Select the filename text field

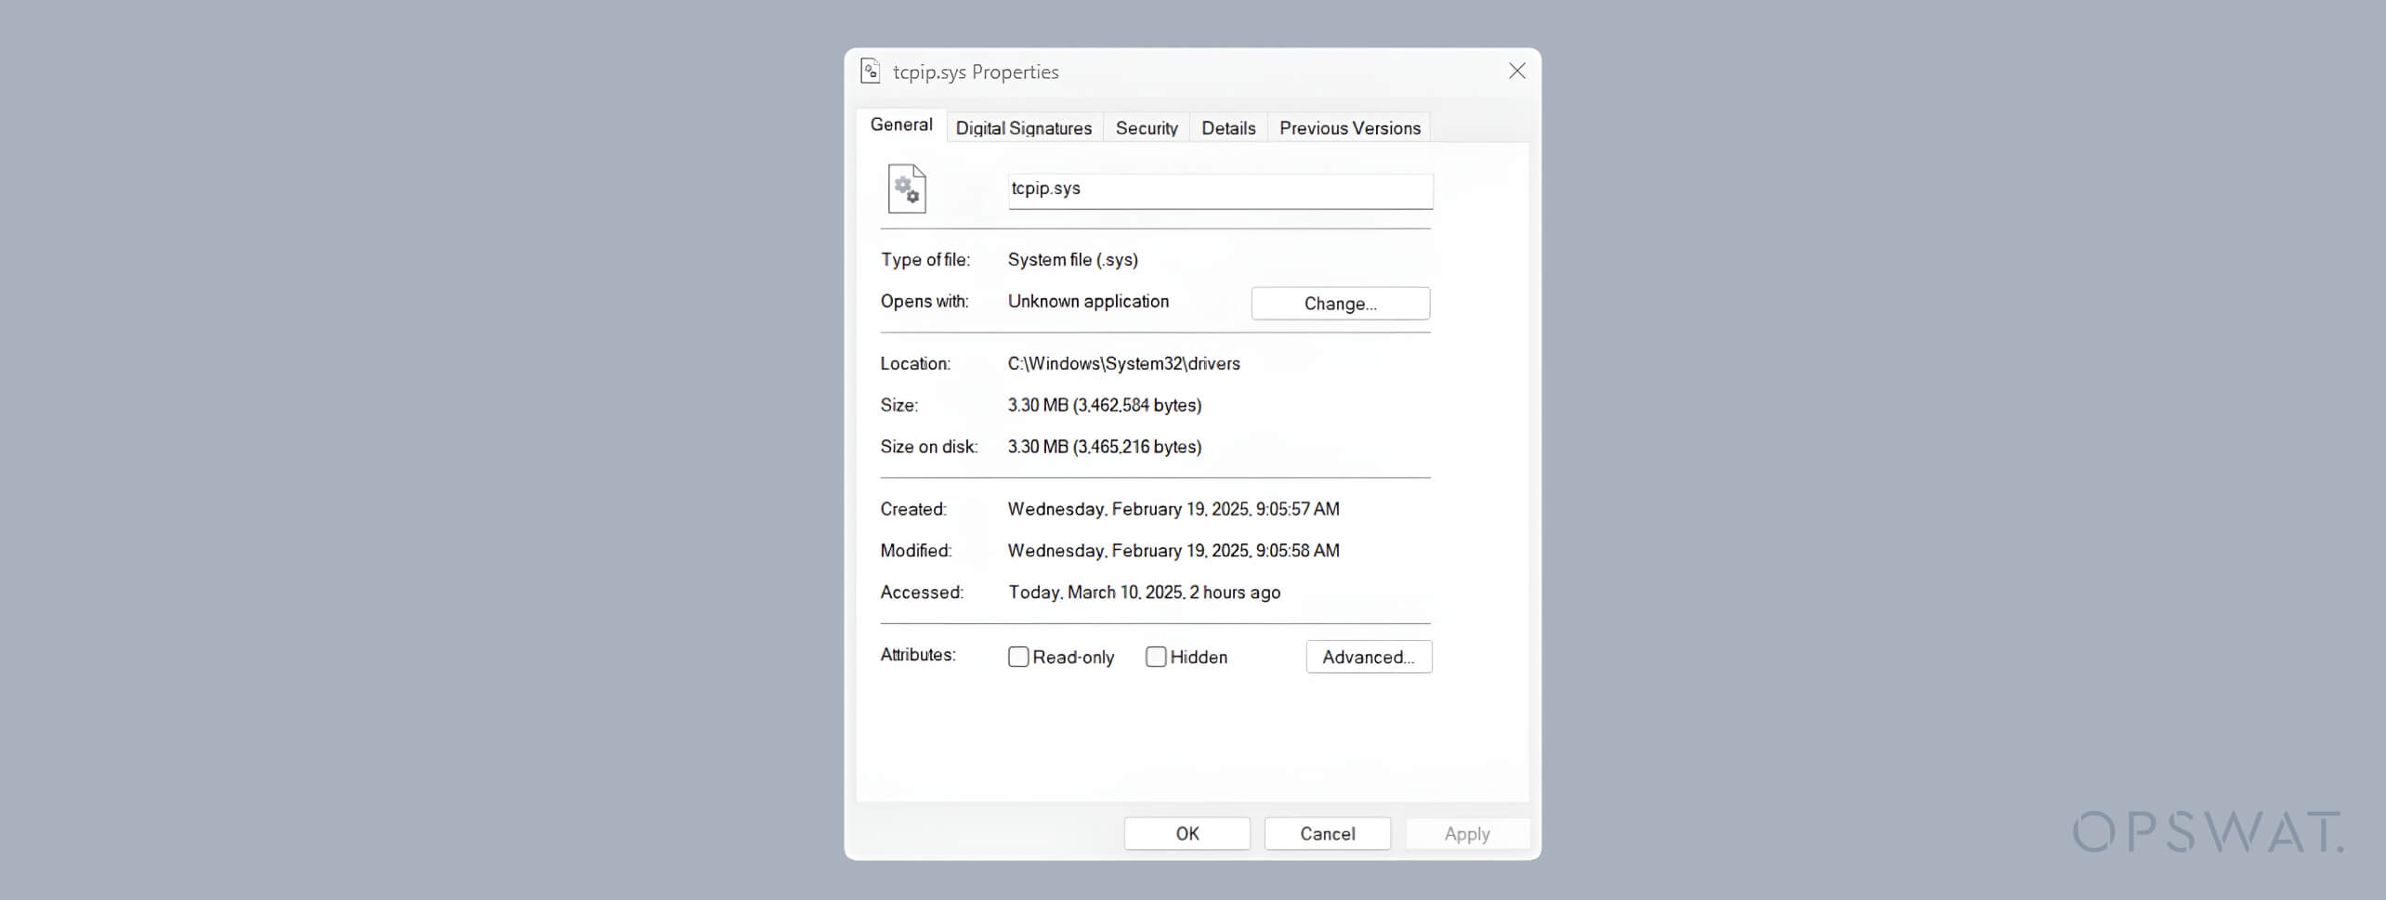tap(1219, 190)
